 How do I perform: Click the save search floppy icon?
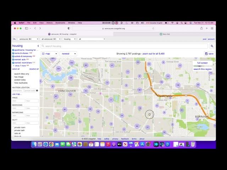(x=206, y=53)
